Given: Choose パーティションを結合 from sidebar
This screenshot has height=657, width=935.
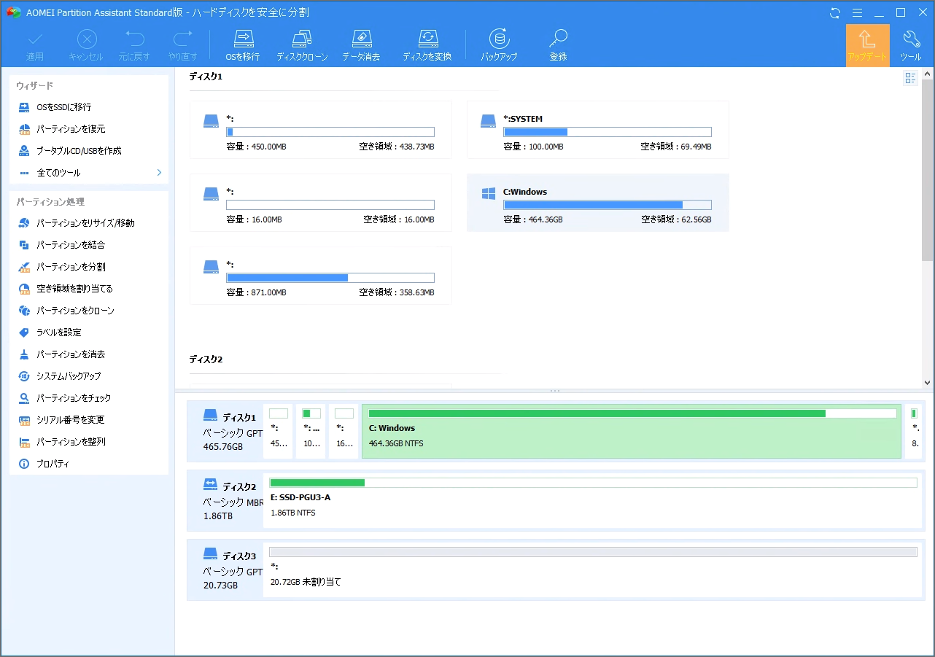Looking at the screenshot, I should coord(71,245).
